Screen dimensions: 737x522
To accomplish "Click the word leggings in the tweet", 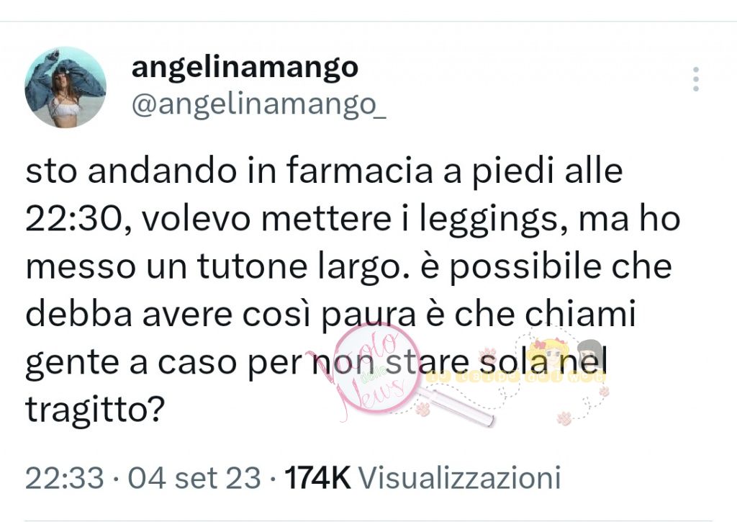I will (x=492, y=220).
